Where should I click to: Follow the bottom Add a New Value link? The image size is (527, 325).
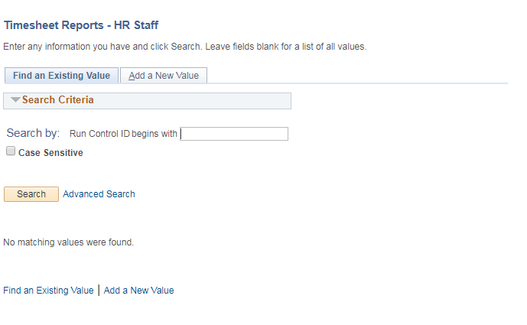pos(138,291)
